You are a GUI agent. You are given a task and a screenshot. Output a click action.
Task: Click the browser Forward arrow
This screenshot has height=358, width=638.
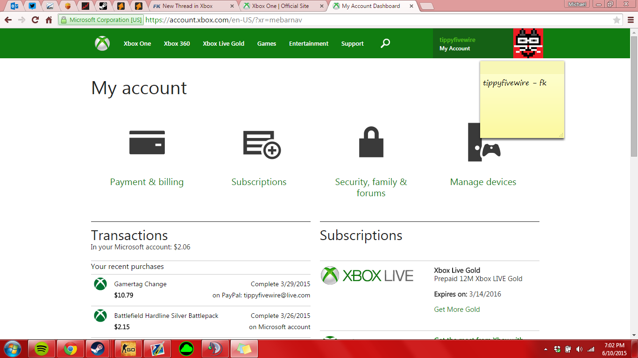[x=21, y=20]
